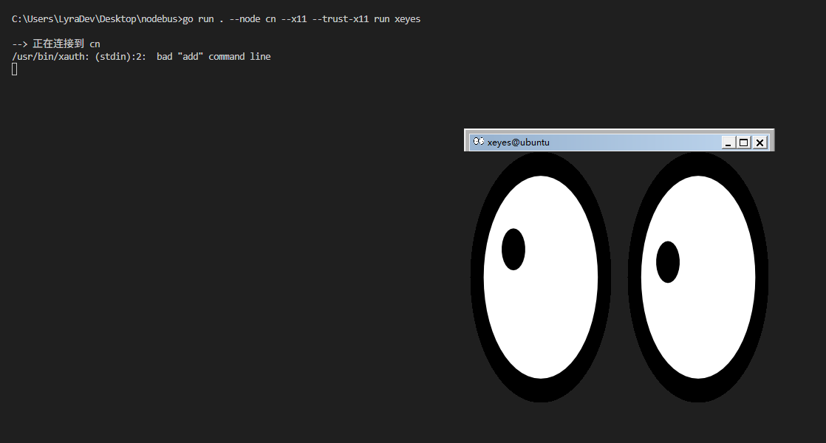
Task: Click the "正在连接到 cn" status line
Action: tap(66, 44)
